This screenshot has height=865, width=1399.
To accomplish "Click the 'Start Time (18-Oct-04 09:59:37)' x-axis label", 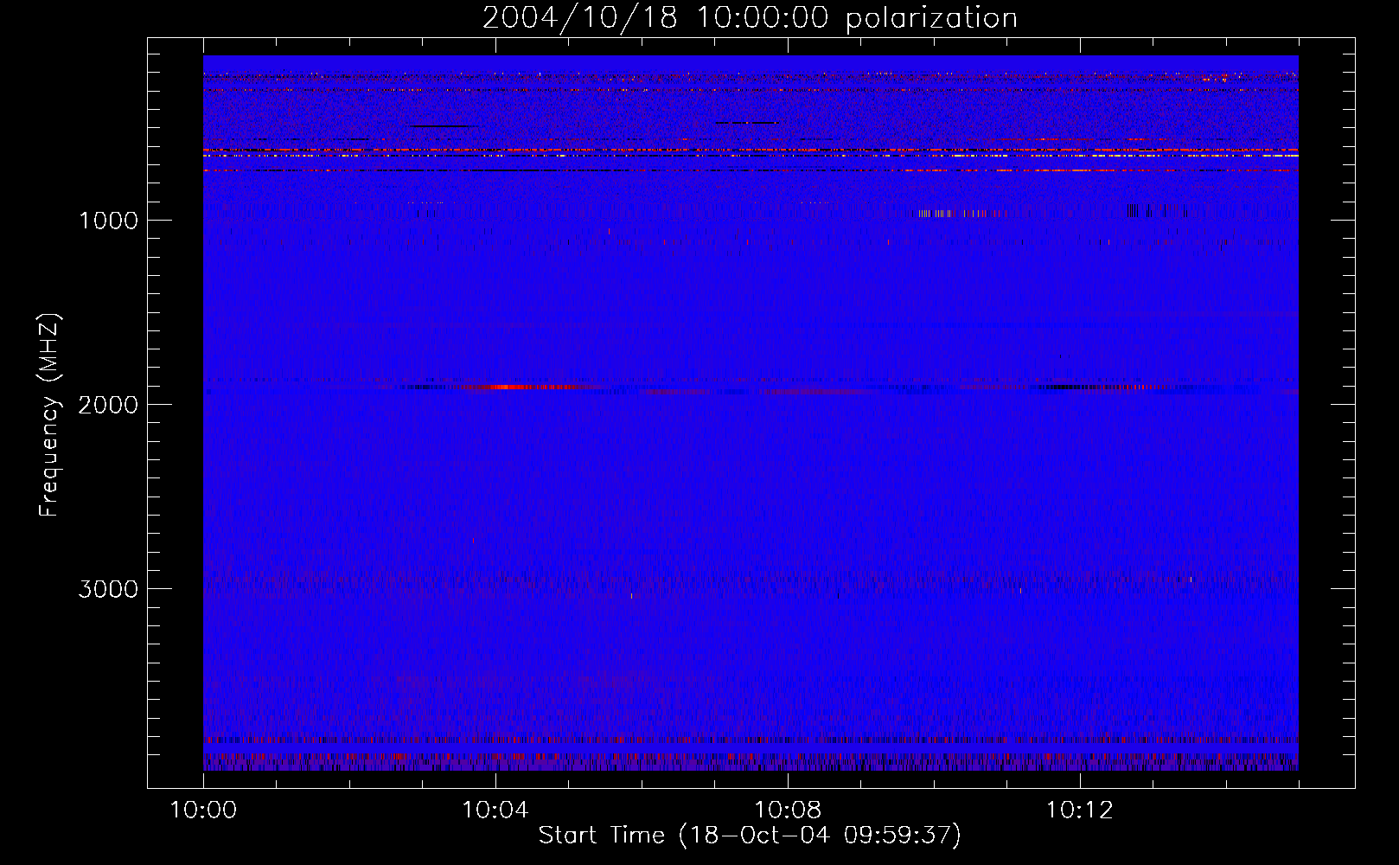I will click(x=750, y=836).
